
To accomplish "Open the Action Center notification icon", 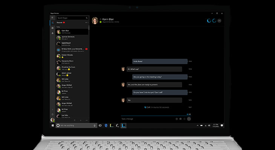I will [x=222, y=125].
